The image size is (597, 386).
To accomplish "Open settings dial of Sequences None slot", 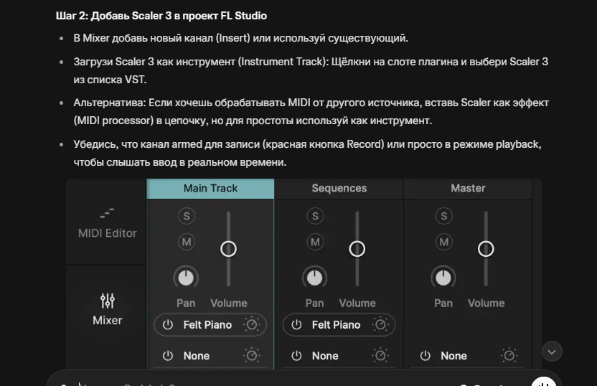I will (380, 356).
